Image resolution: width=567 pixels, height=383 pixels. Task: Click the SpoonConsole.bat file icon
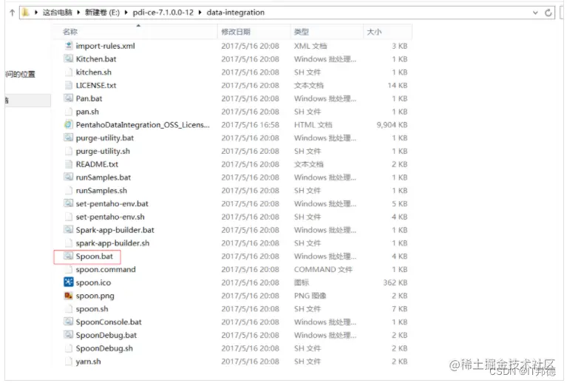68,322
